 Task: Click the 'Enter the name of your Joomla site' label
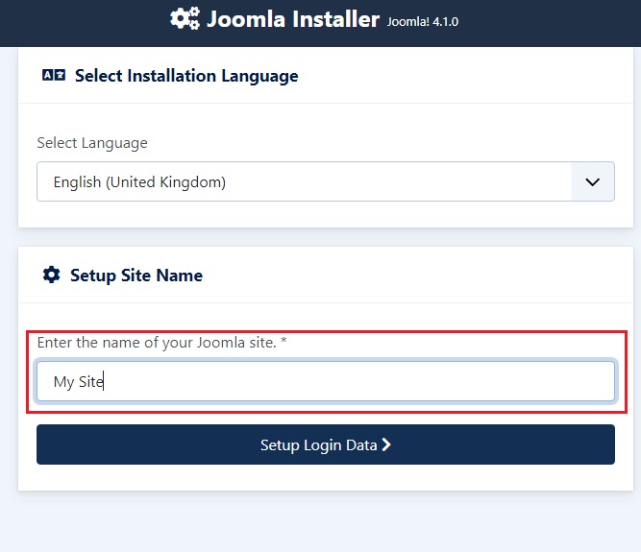tap(161, 343)
